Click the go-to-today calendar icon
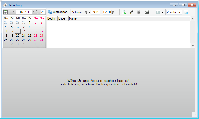This screenshot has width=199, height=119. click(5, 12)
